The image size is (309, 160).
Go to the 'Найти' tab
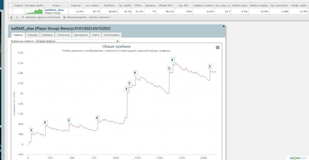(x=96, y=35)
